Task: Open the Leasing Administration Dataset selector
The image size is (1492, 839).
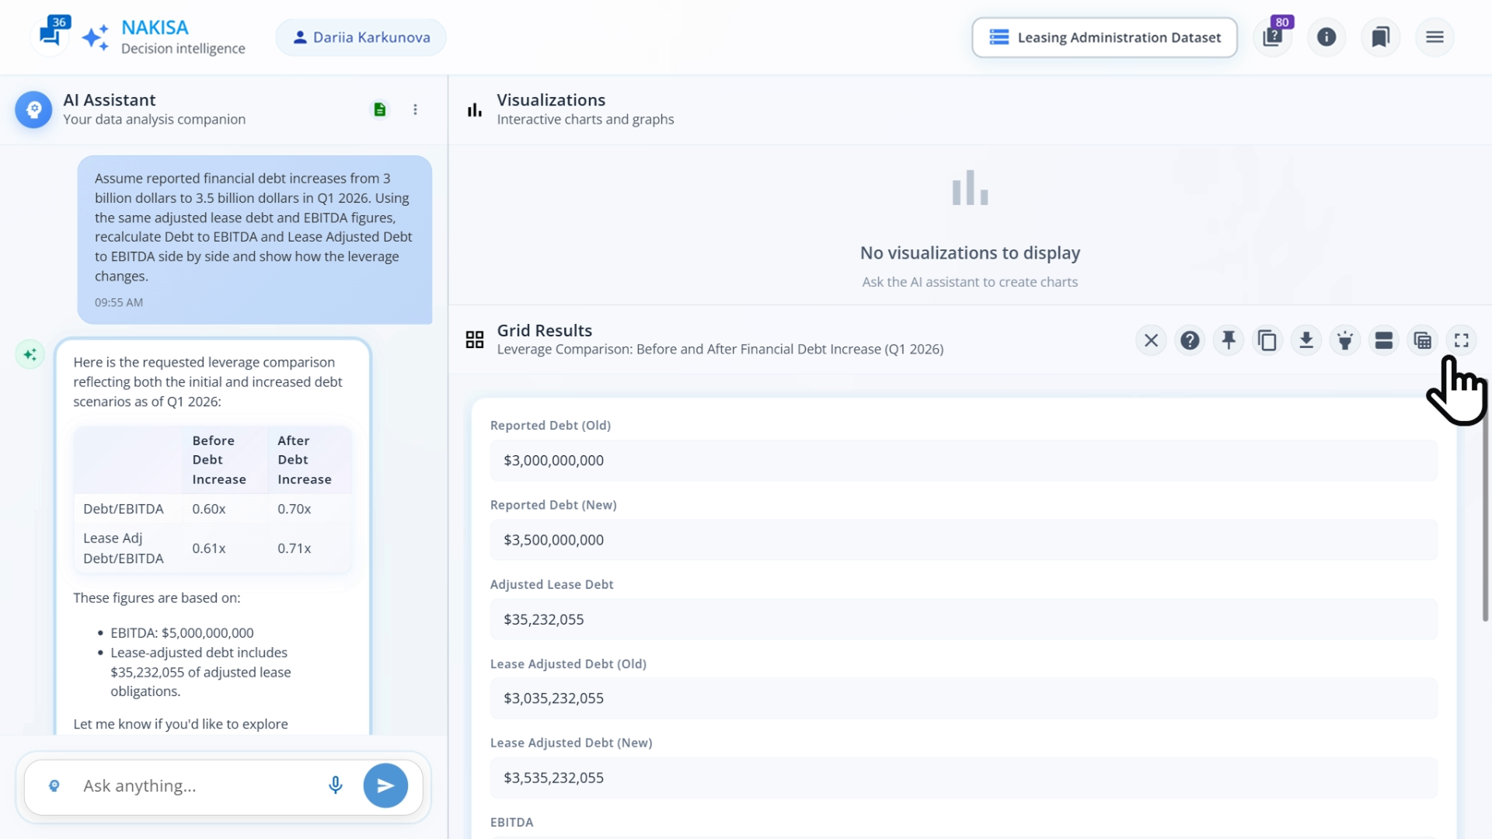Action: point(1103,37)
